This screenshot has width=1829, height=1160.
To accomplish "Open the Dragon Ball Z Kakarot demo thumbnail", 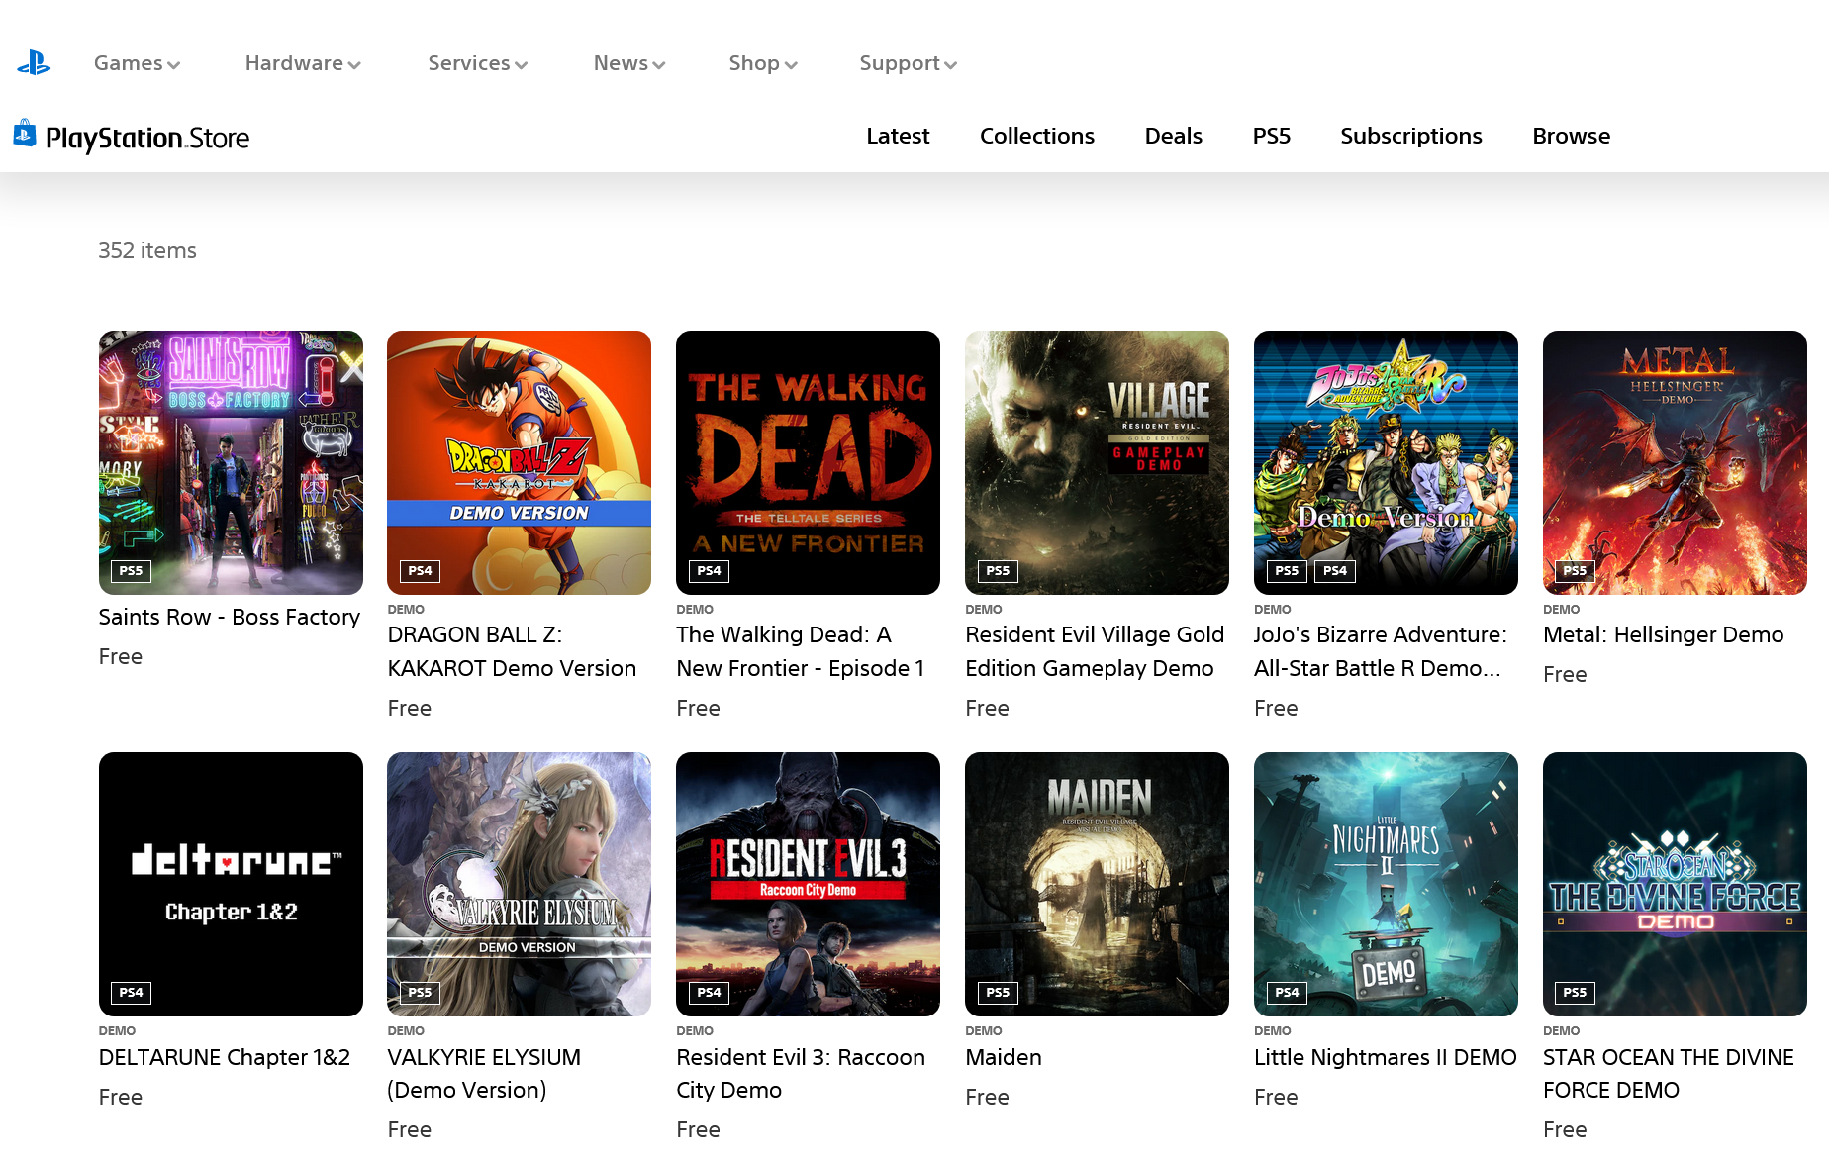I will coord(519,462).
